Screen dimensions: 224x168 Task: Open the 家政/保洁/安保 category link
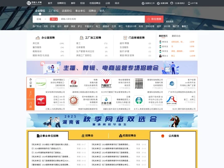(127, 55)
